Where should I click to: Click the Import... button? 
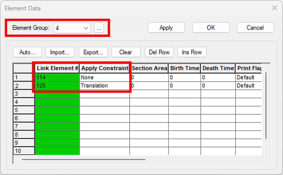tap(60, 52)
